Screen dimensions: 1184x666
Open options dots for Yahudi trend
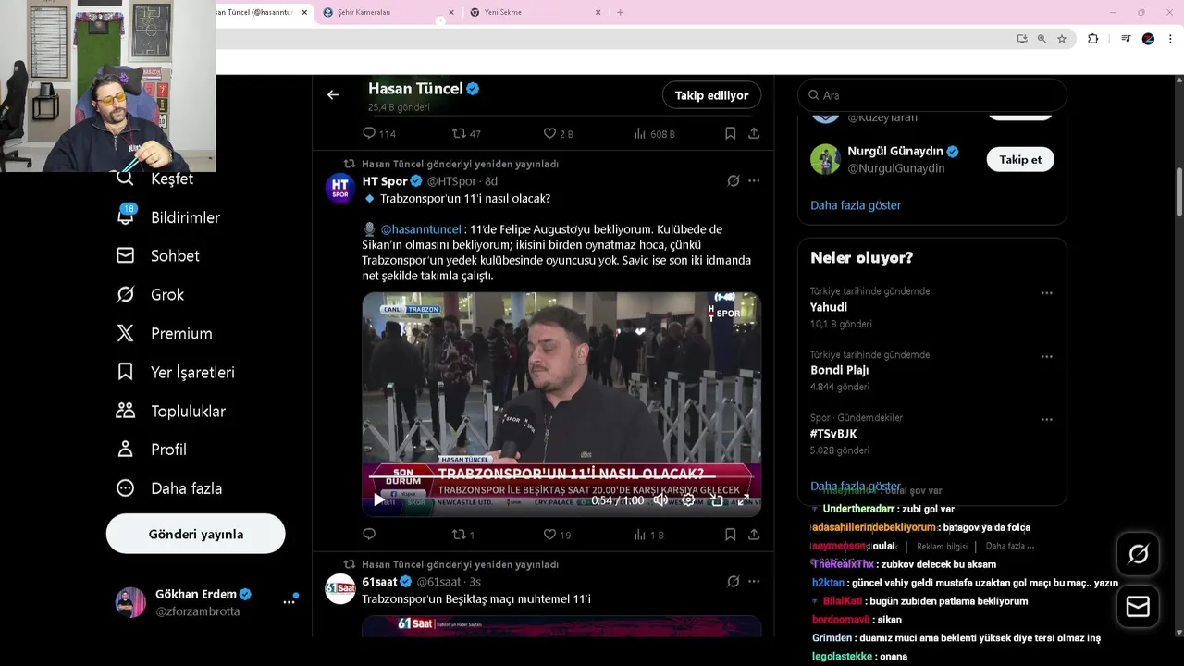[x=1046, y=293]
